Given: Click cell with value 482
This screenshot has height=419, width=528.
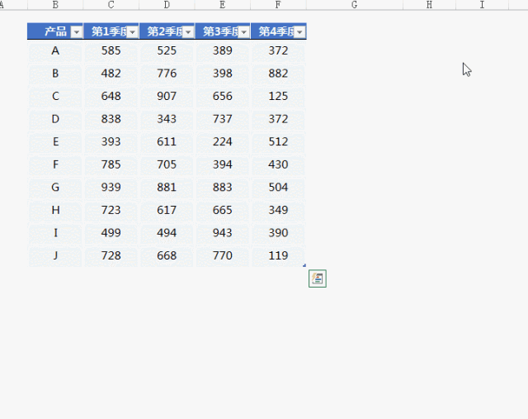Looking at the screenshot, I should 111,74.
